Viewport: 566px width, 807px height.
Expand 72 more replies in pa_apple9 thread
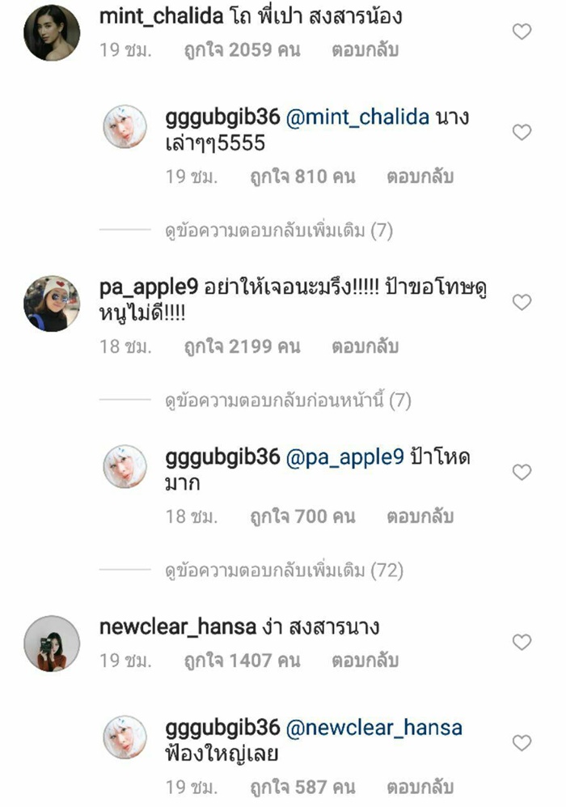285,571
